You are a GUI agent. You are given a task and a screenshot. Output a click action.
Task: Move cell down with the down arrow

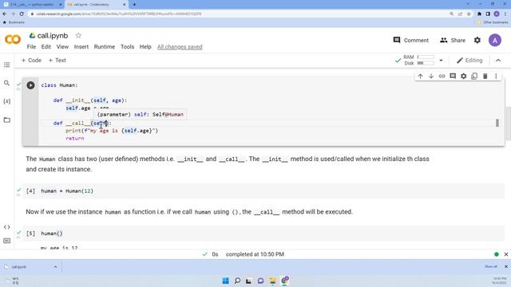[431, 77]
